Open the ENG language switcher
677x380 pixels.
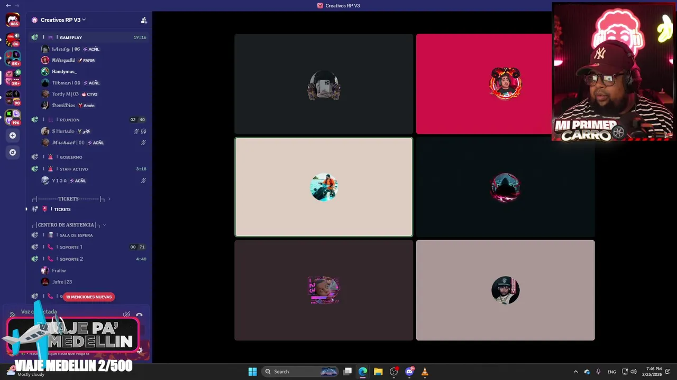coord(611,372)
